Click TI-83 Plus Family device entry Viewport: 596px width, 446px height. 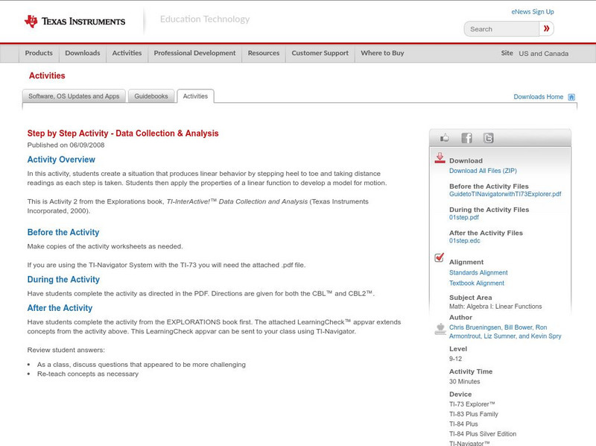[474, 414]
